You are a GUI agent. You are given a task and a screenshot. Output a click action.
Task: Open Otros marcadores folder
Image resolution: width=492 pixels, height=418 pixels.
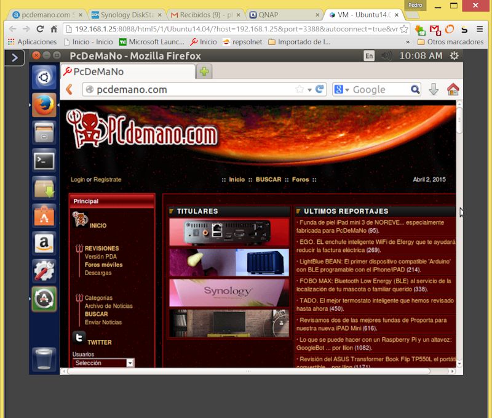451,42
